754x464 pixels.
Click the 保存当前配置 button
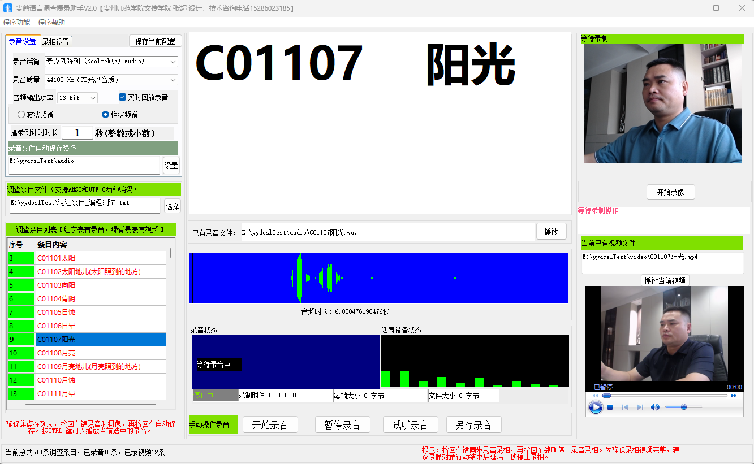pos(156,41)
